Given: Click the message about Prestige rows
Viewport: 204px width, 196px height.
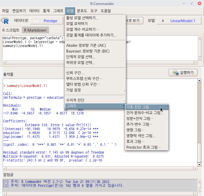Looking at the screenshot, I should tap(63, 186).
